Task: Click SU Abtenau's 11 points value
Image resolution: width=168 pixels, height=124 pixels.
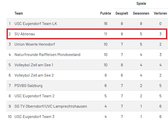Action: (x=105, y=34)
